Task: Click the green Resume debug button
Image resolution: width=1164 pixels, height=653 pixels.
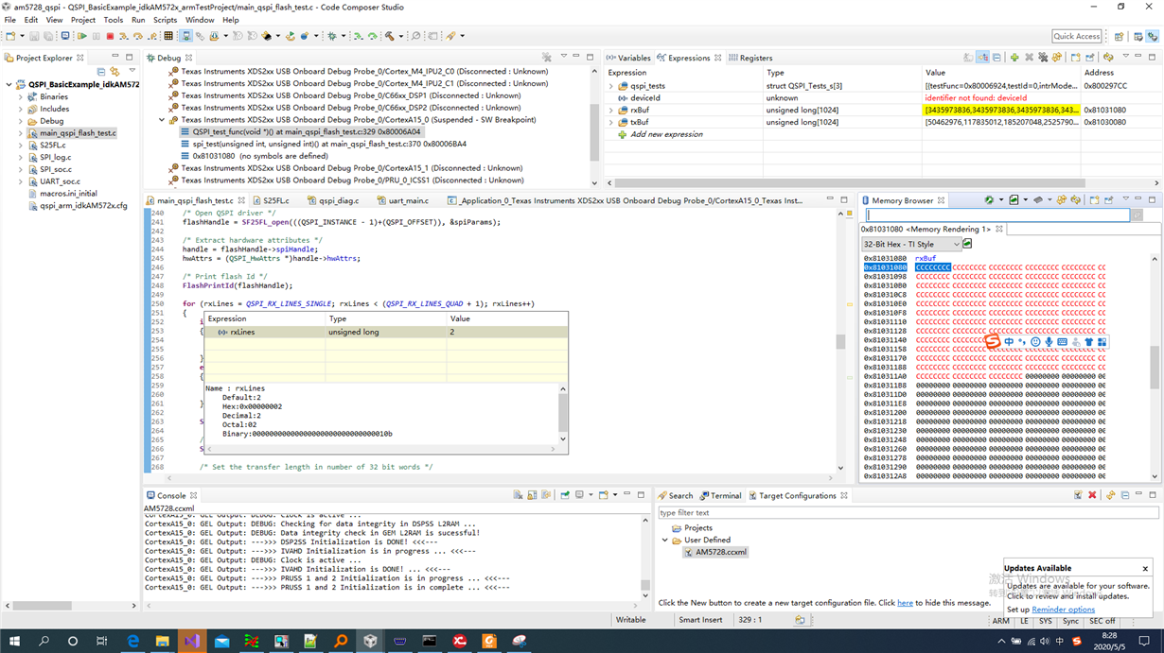Action: (x=82, y=36)
